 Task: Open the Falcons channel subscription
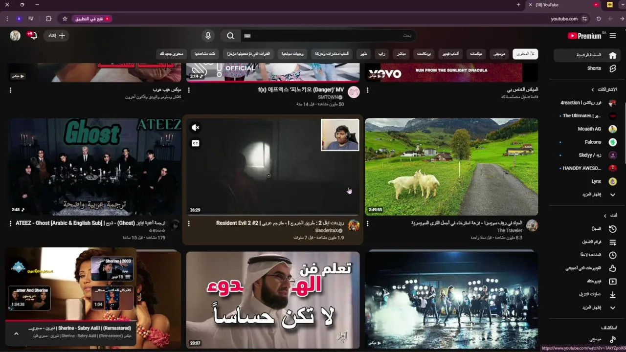coord(586,142)
